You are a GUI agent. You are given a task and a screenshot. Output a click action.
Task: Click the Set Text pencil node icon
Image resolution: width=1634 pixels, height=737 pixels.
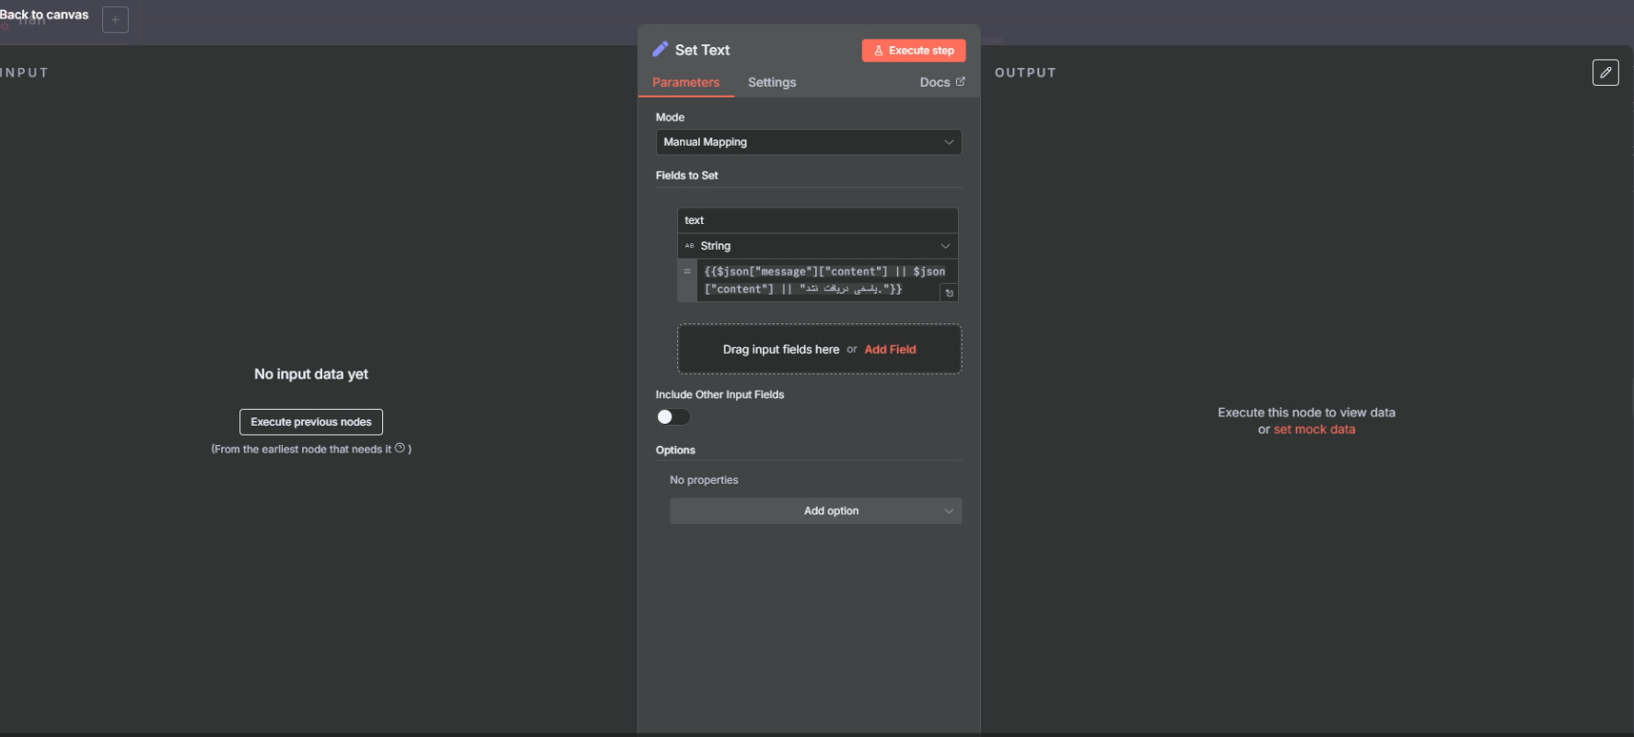[659, 50]
